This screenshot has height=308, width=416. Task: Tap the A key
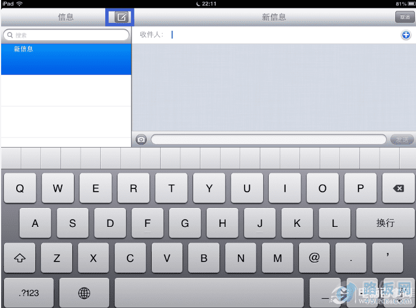[35, 223]
